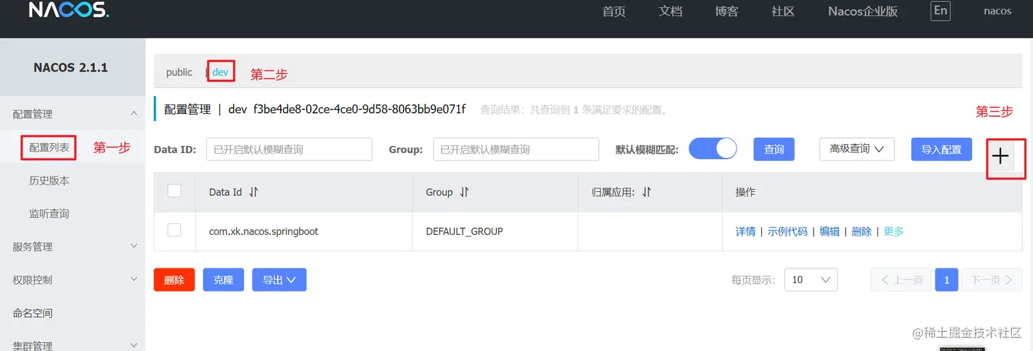Open 博客 in top navigation

727,12
